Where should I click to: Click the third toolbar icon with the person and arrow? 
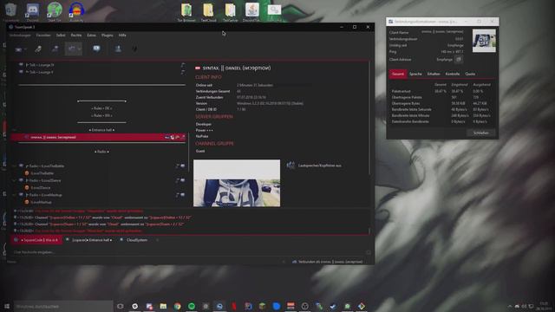(x=55, y=49)
